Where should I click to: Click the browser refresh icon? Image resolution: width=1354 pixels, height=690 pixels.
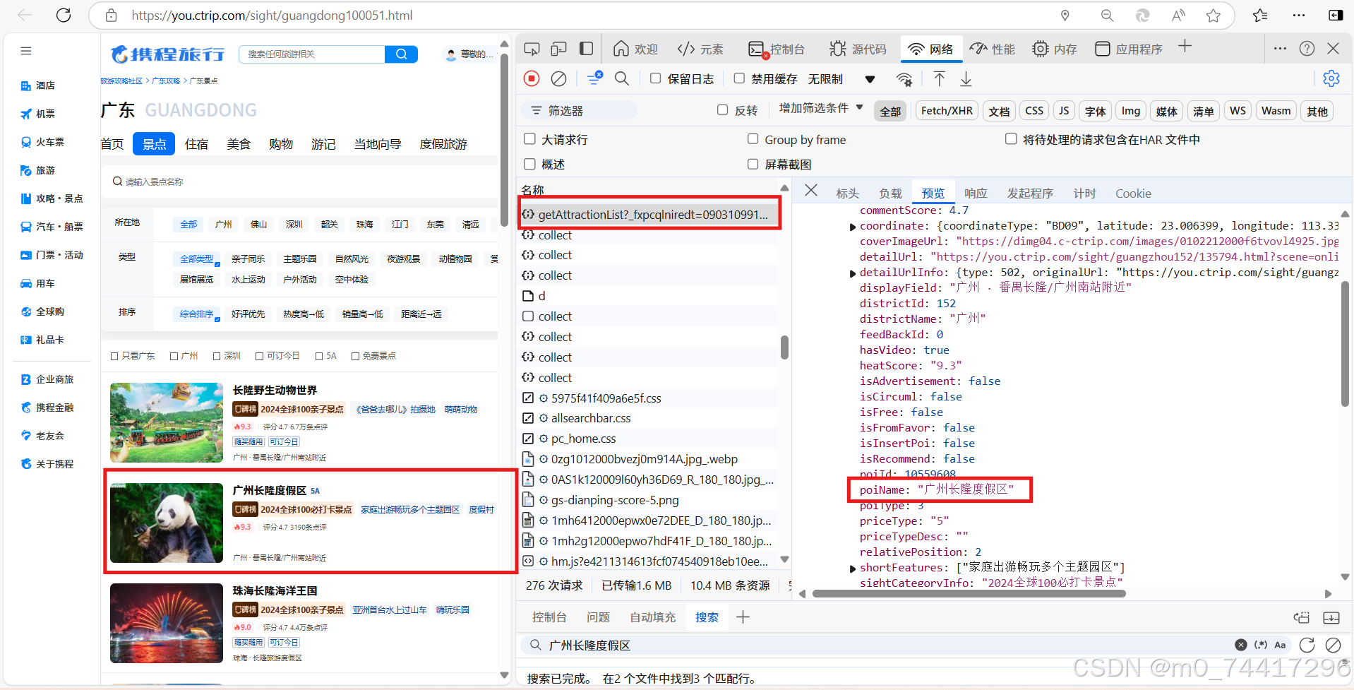pos(64,16)
